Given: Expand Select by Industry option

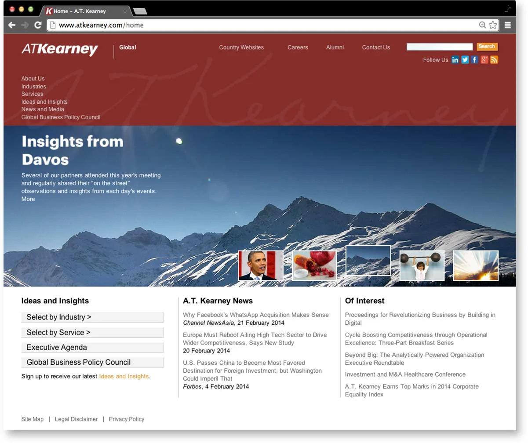Looking at the screenshot, I should (92, 317).
